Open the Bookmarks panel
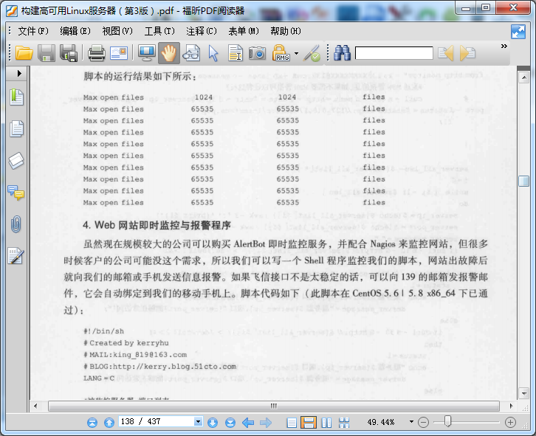This screenshot has height=436, width=536. pyautogui.click(x=16, y=97)
